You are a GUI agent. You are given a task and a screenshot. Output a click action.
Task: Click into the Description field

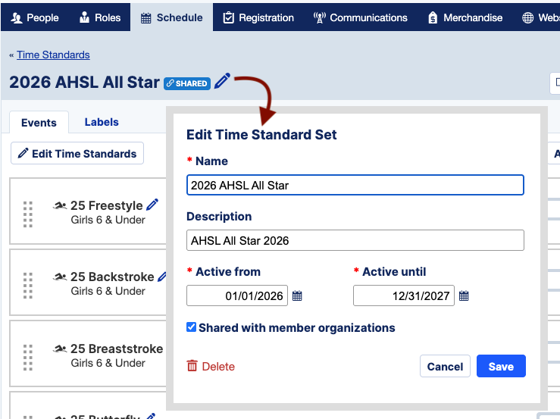coord(355,240)
